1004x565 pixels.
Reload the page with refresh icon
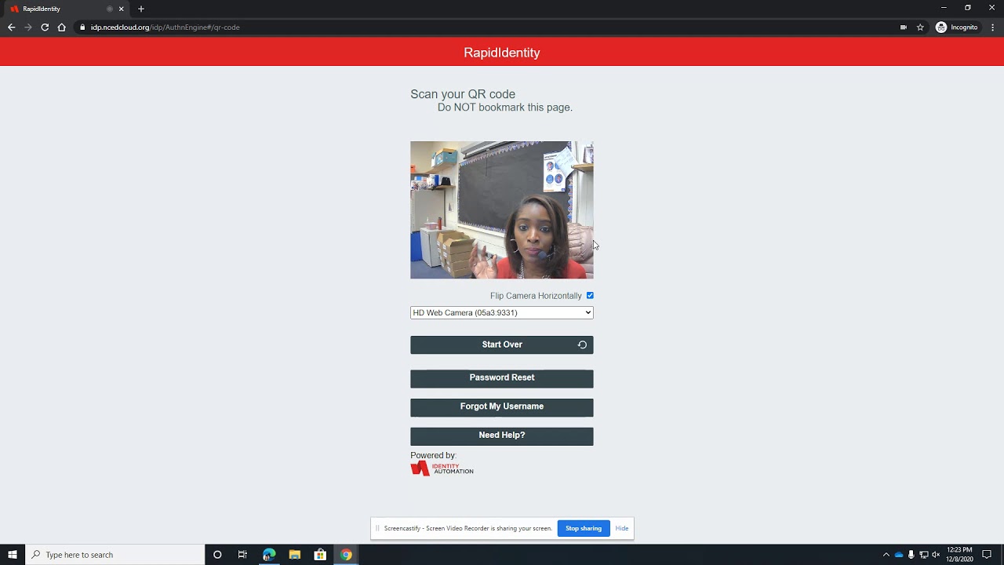click(45, 27)
